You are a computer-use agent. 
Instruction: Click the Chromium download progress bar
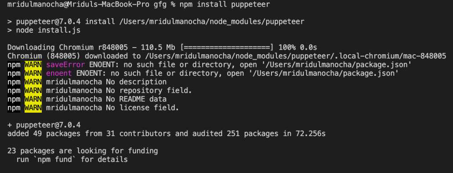pos(227,48)
